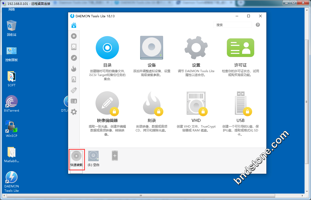This screenshot has width=311, height=200.
Task: Open settings gear icon in sidebar
Action: click(74, 112)
